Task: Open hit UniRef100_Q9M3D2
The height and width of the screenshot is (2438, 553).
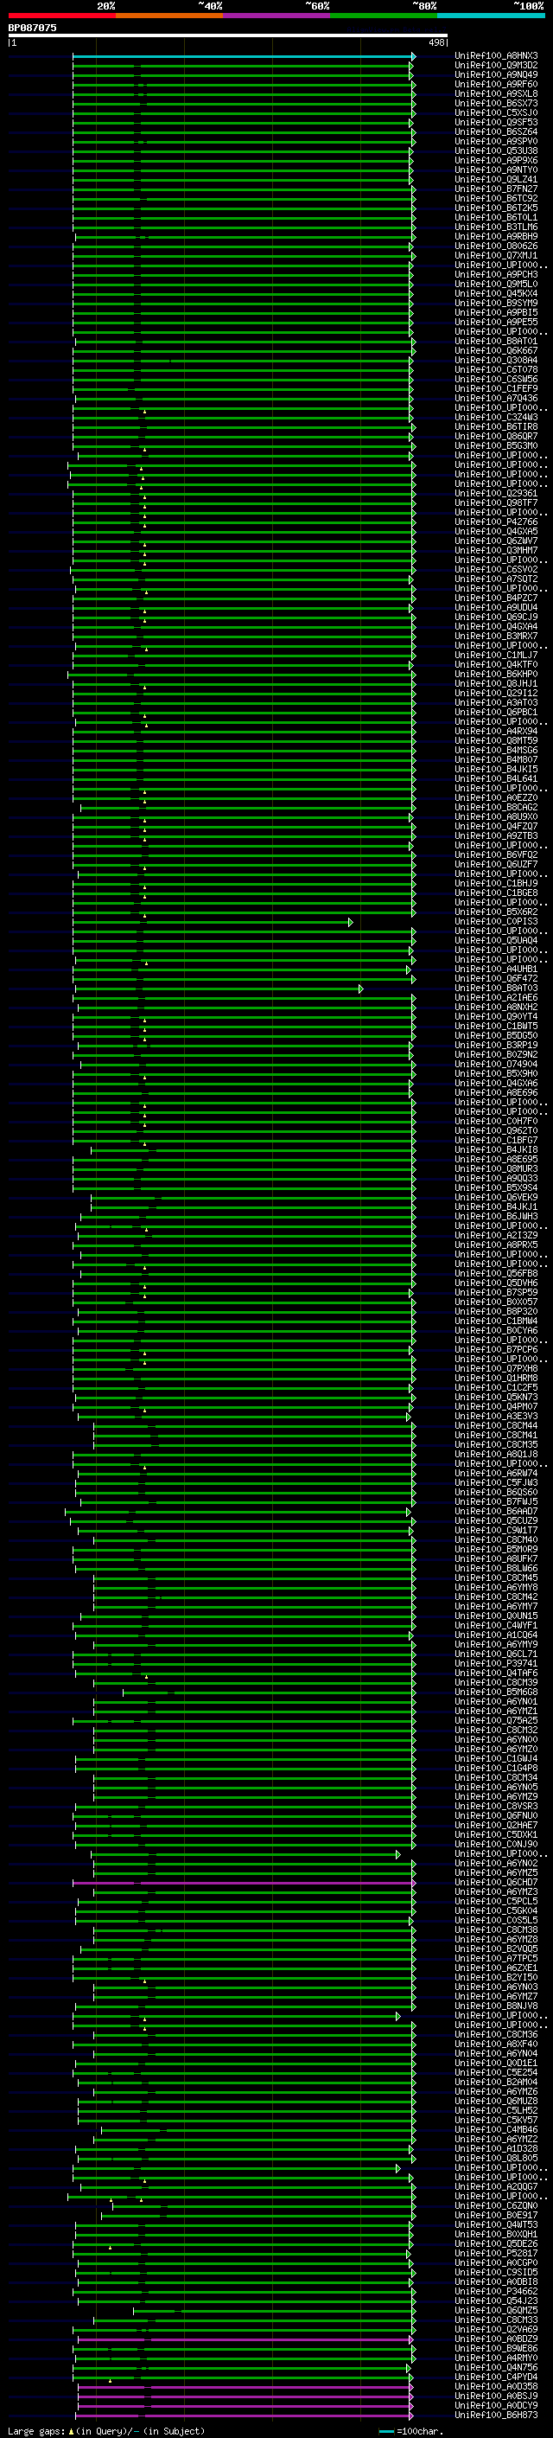Action: click(x=496, y=66)
